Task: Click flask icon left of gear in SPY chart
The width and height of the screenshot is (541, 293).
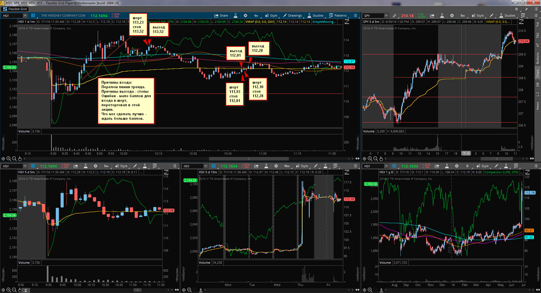Action: (442, 15)
